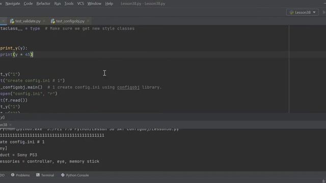Click the "create config.ini # 1" string in code
This screenshot has height=183, width=326.
[34, 81]
